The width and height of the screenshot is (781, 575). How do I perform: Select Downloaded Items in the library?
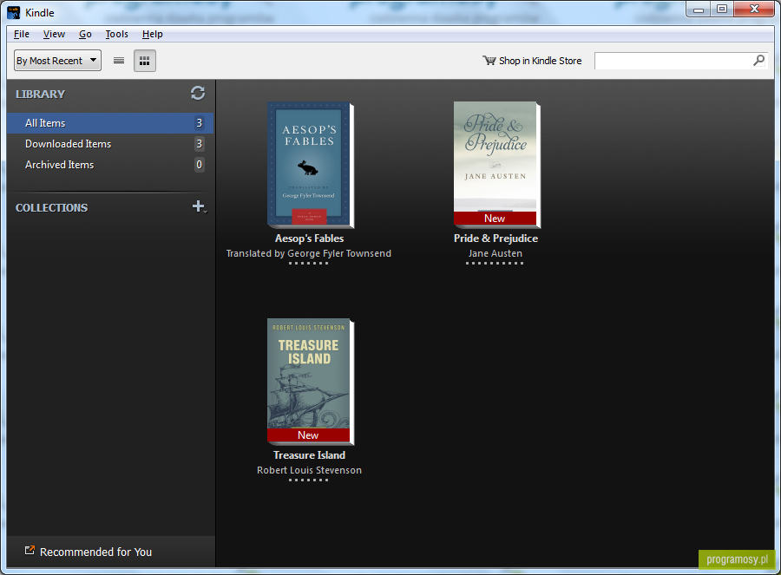pos(110,144)
